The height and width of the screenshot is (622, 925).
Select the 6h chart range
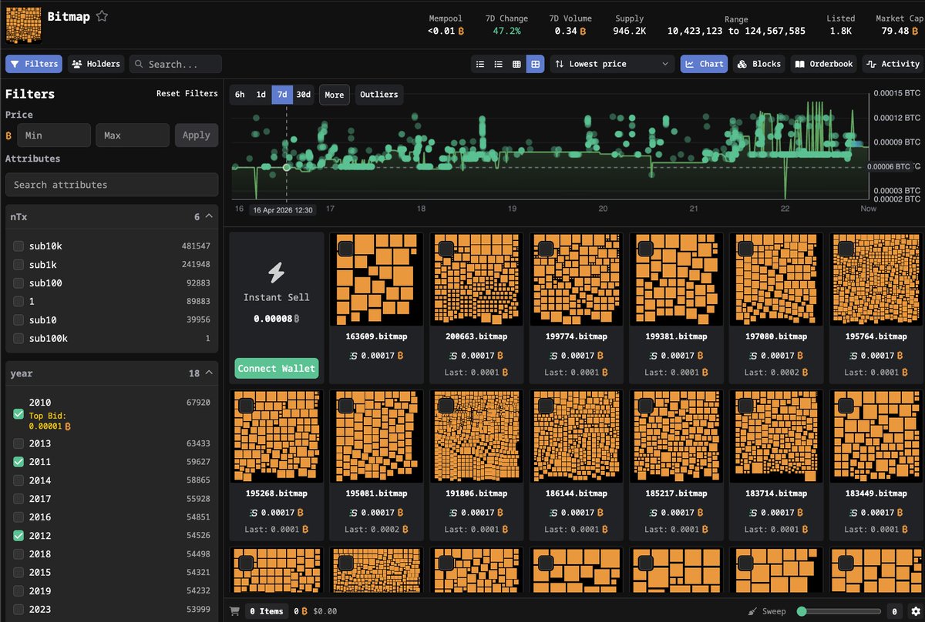[x=240, y=95]
